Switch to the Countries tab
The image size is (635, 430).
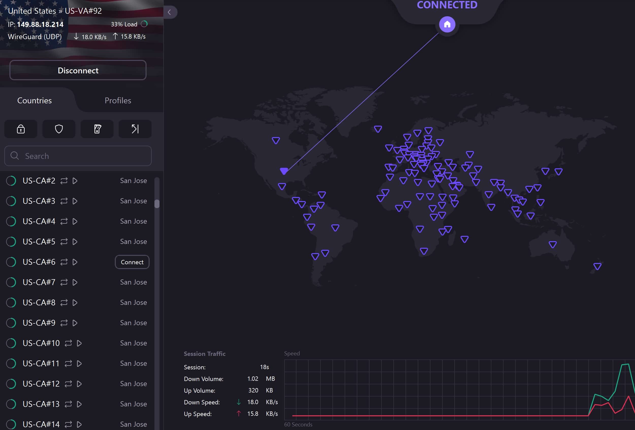35,101
